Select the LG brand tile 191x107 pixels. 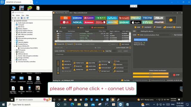coord(66,22)
